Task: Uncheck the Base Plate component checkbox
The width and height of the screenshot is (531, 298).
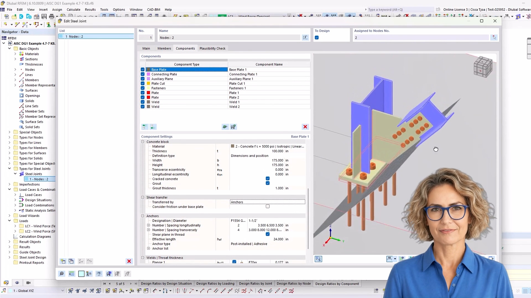Action: 143,70
